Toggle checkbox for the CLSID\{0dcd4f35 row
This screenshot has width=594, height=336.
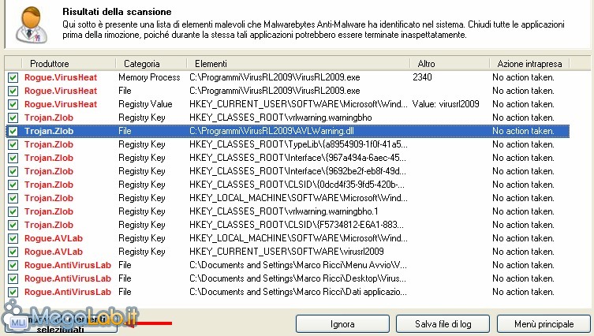[x=13, y=185]
